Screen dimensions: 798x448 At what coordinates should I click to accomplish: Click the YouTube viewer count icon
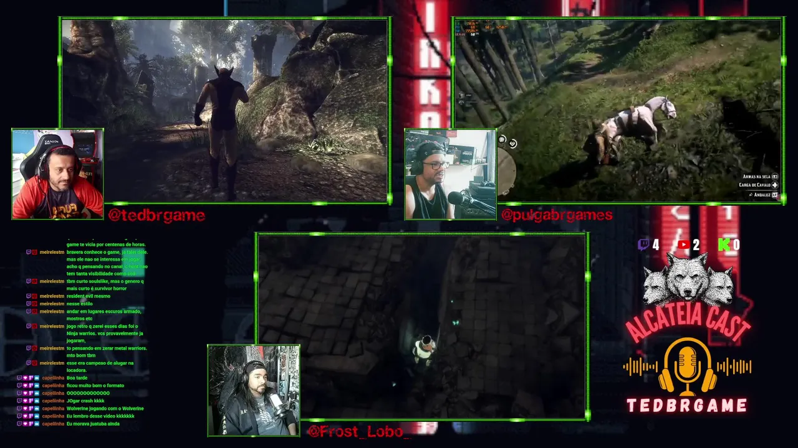684,245
